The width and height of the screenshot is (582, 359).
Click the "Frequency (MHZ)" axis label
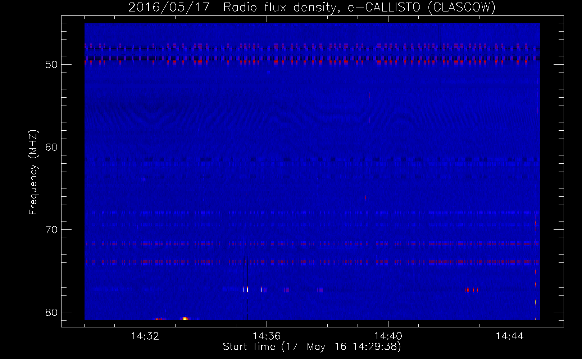[x=33, y=172]
